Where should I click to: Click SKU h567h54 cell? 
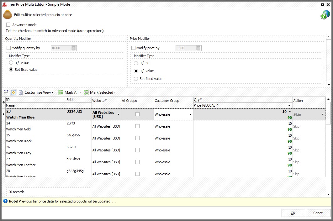point(79,159)
